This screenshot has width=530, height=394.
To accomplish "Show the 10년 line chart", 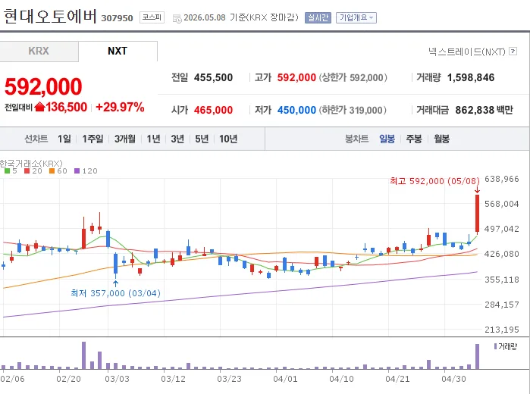I will point(228,139).
